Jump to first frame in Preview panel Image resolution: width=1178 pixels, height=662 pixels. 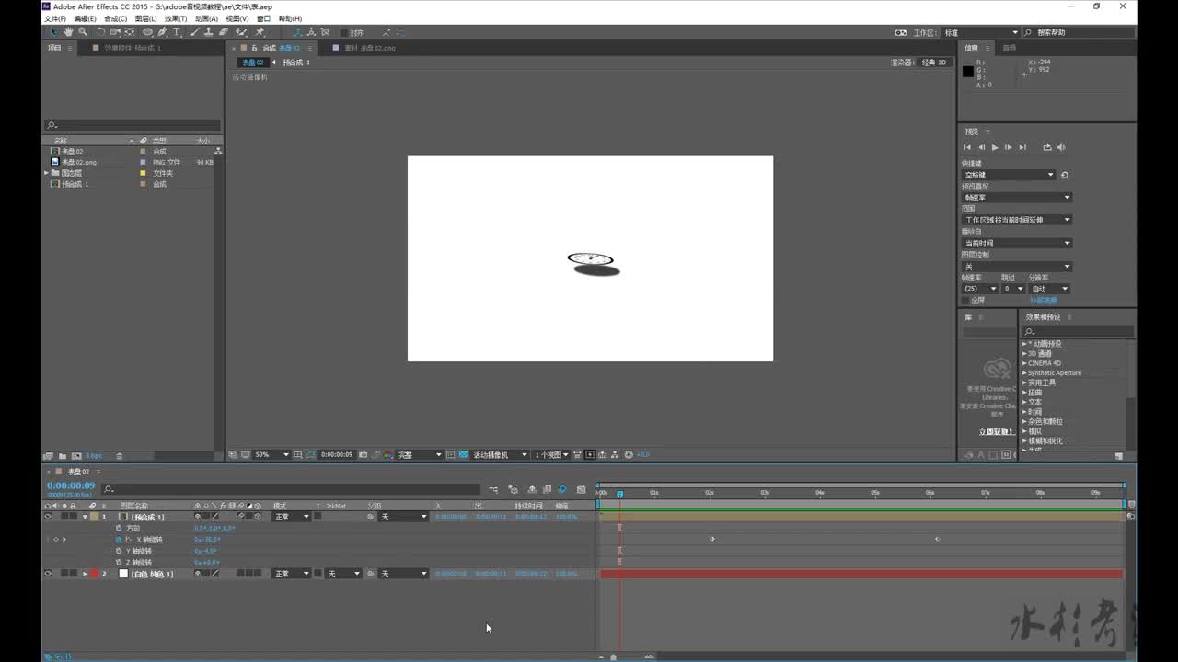point(967,147)
